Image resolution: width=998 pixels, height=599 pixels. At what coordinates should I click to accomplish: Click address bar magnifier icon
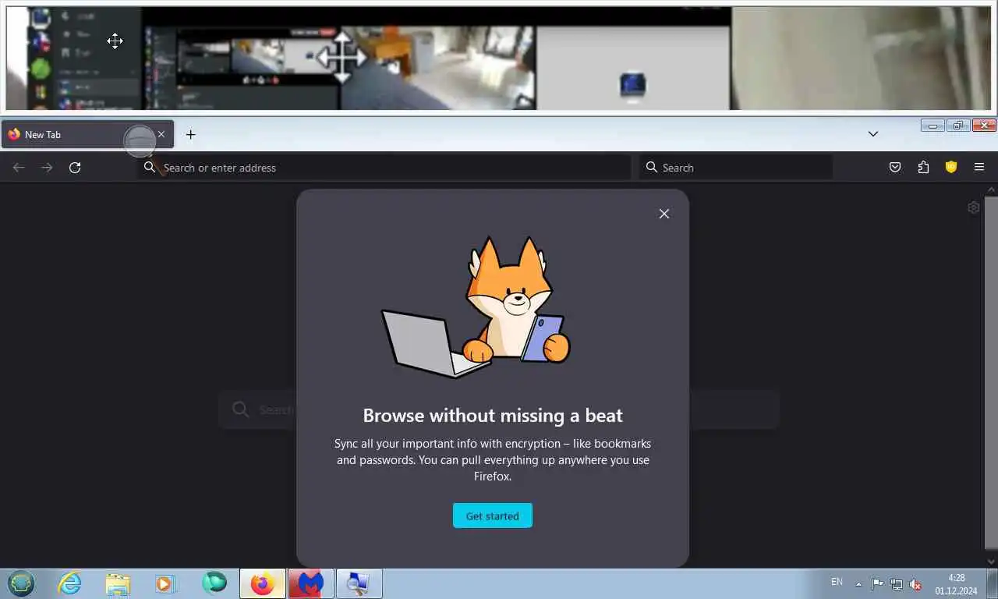tap(150, 167)
